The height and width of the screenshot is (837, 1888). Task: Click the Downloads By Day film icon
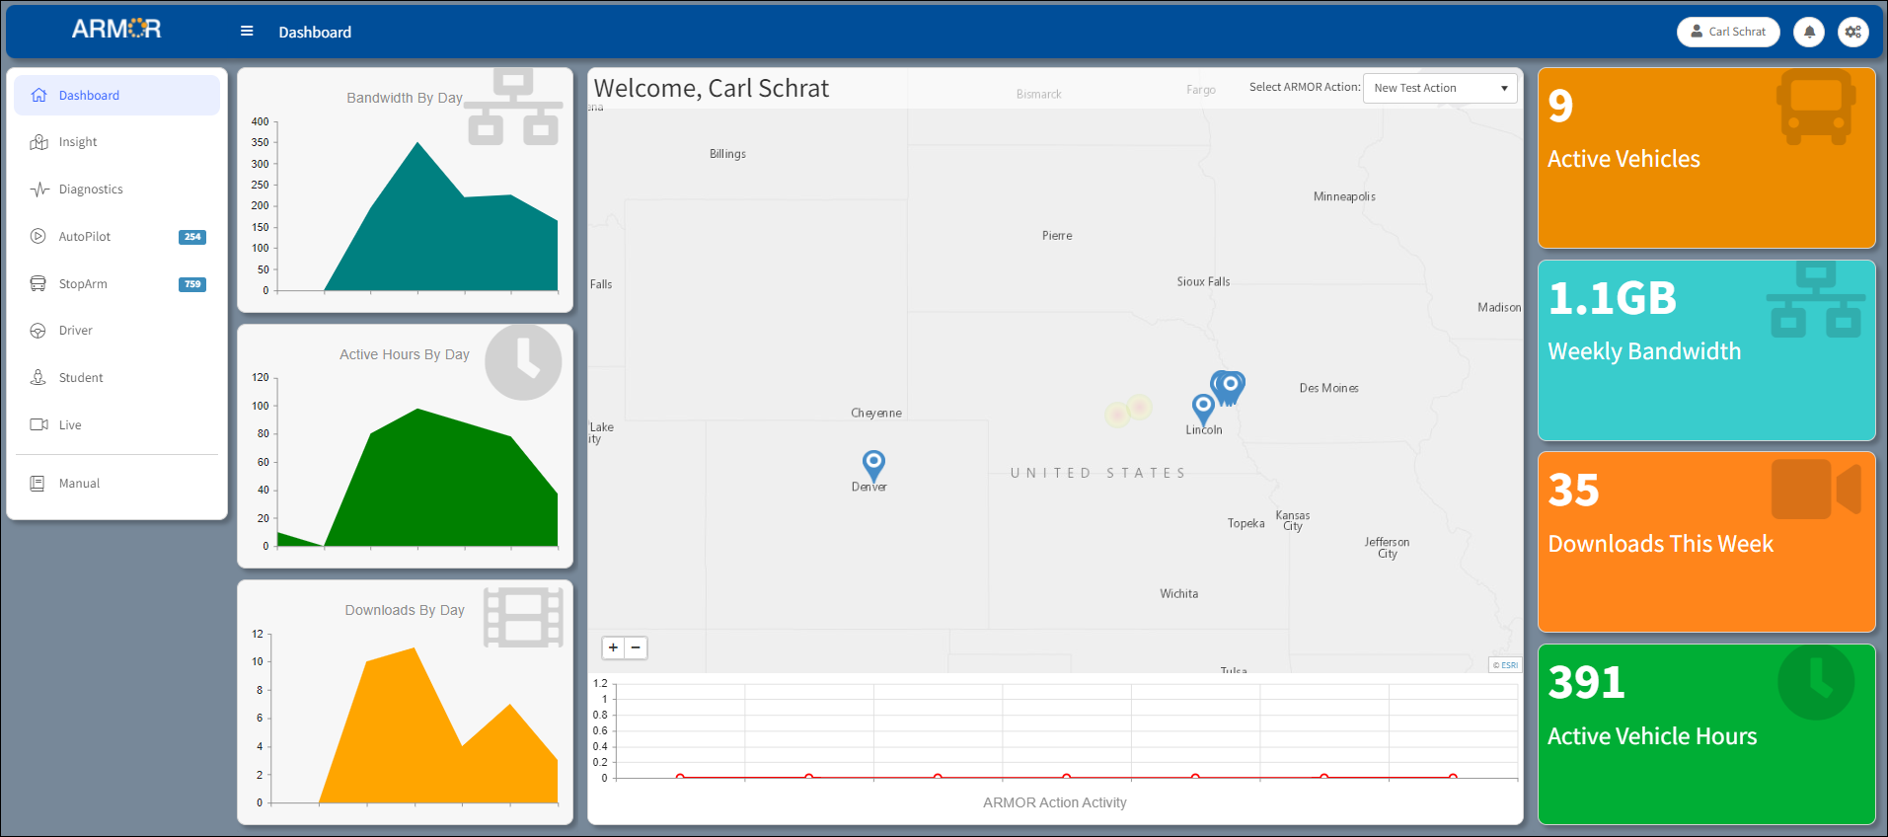pyautogui.click(x=523, y=618)
